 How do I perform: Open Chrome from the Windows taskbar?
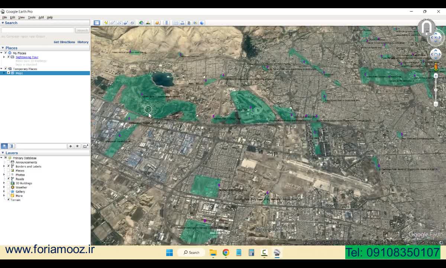pos(226,253)
